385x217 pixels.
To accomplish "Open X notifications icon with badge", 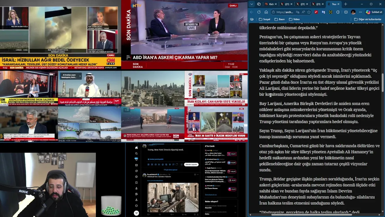I will tap(136, 159).
